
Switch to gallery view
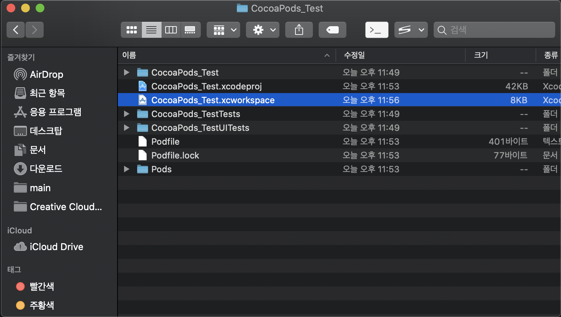click(x=190, y=30)
